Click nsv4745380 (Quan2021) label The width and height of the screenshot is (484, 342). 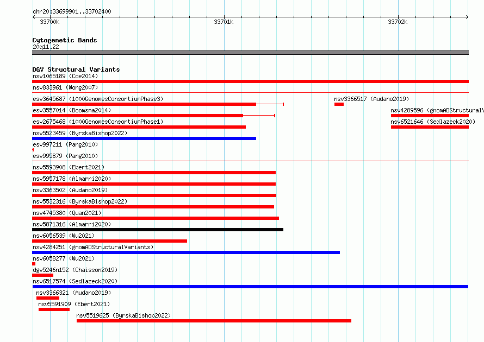[67, 213]
